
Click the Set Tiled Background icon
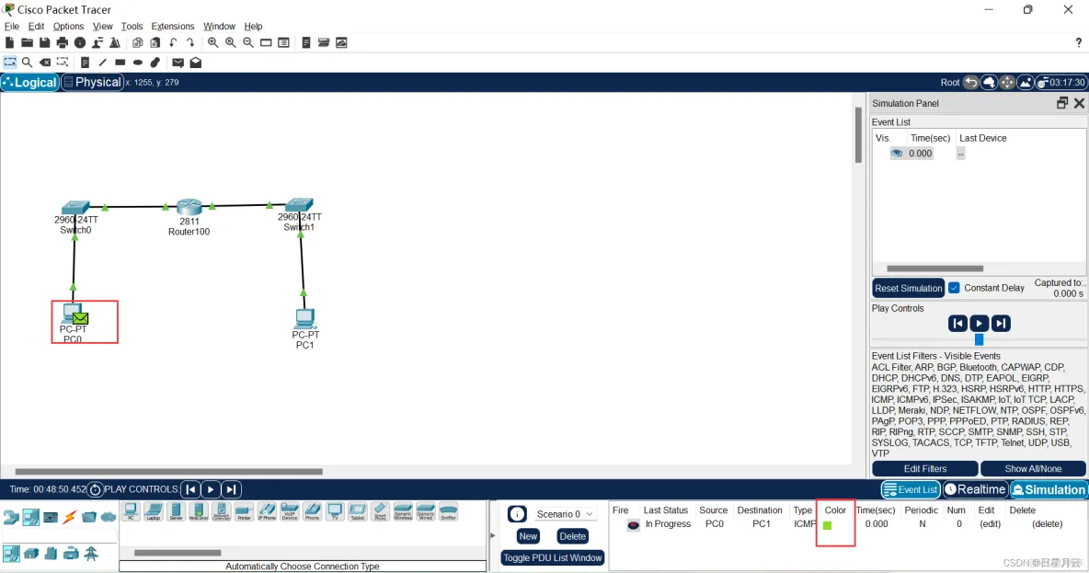pos(1026,83)
